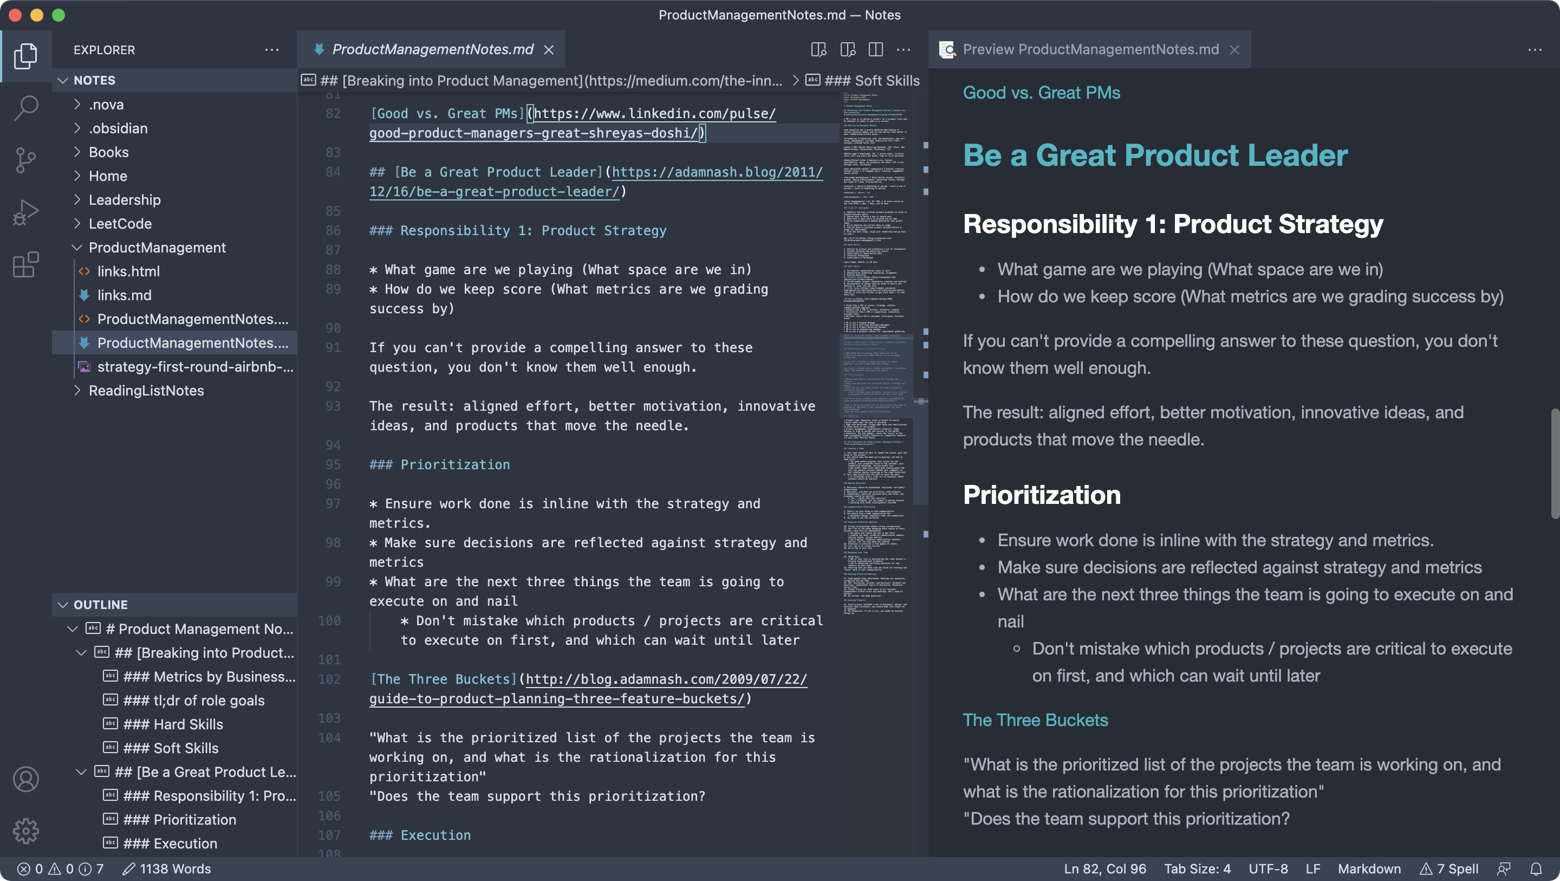Viewport: 1560px width, 881px height.
Task: Change language mode from Markdown in status bar
Action: 1369,869
